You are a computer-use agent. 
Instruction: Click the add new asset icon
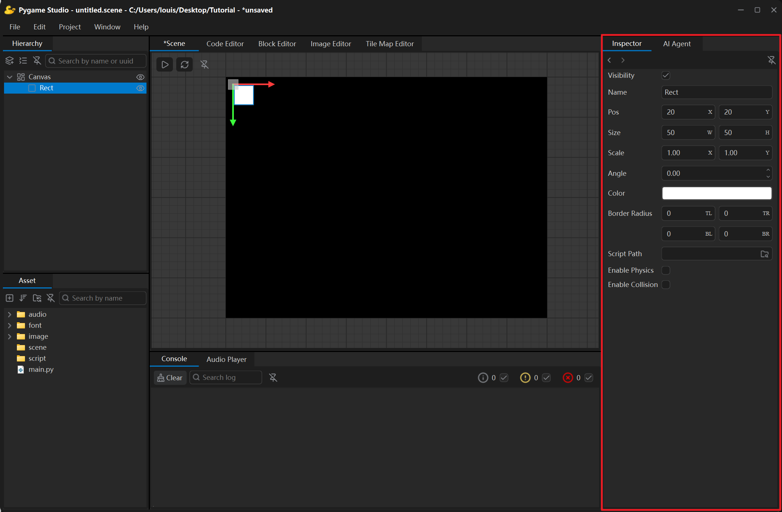[x=10, y=298]
